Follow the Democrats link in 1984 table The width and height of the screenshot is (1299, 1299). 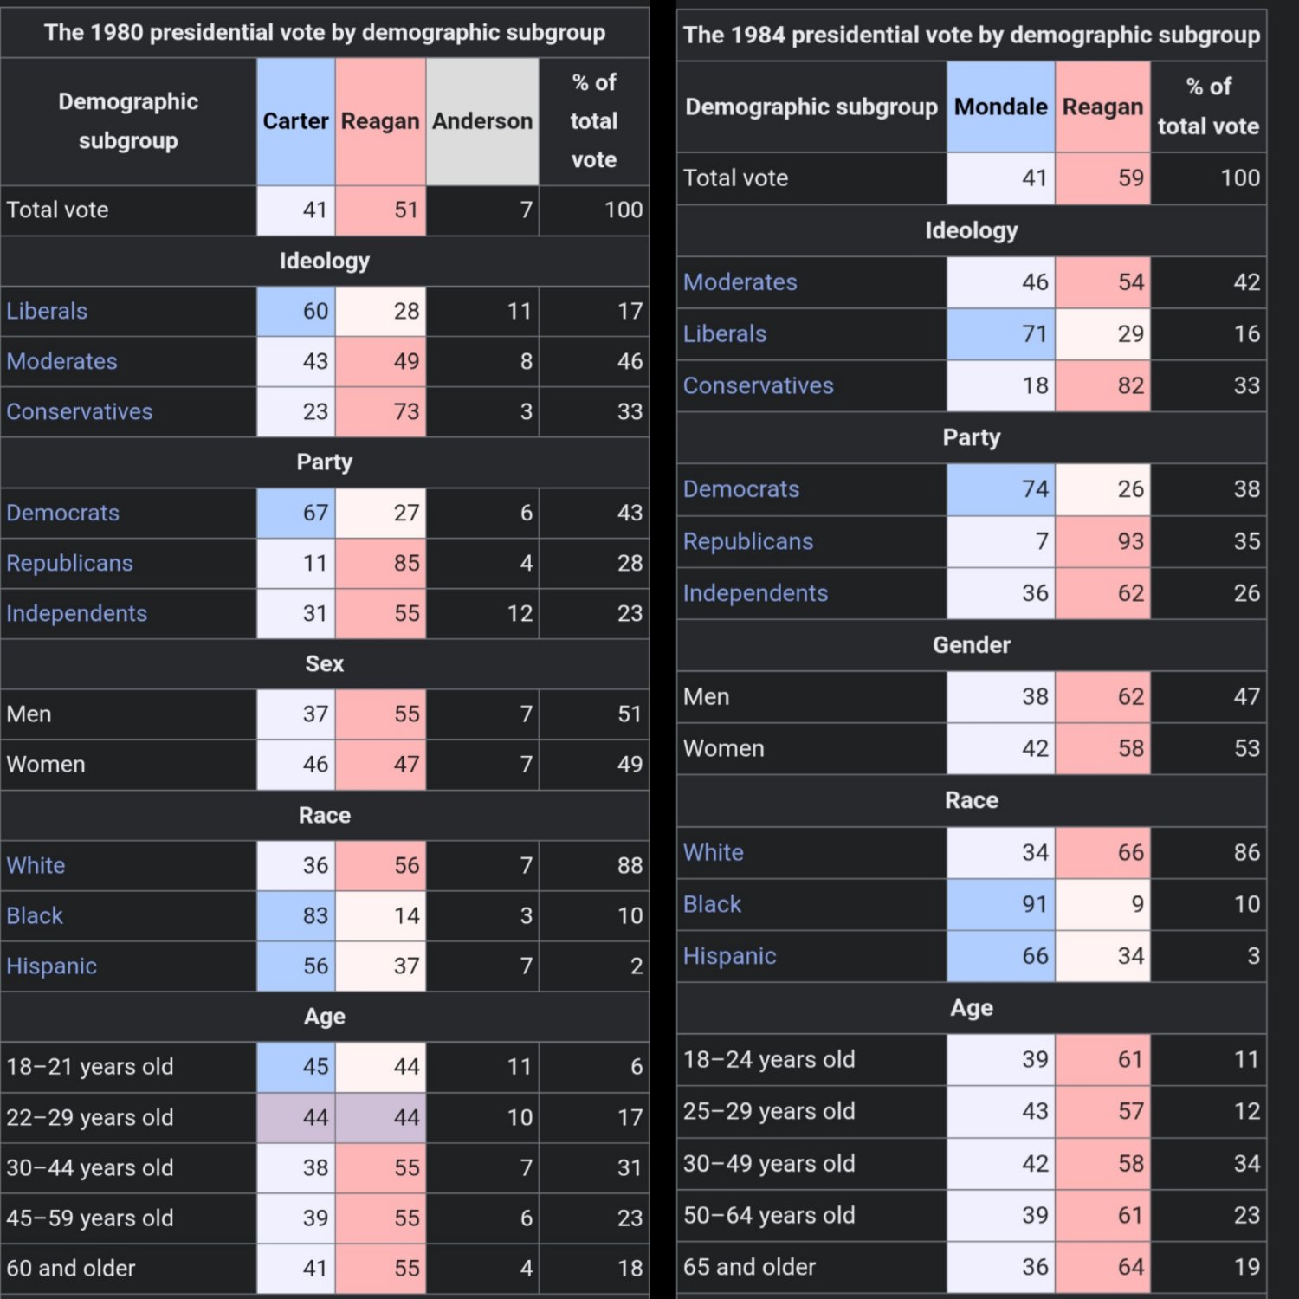(x=740, y=489)
